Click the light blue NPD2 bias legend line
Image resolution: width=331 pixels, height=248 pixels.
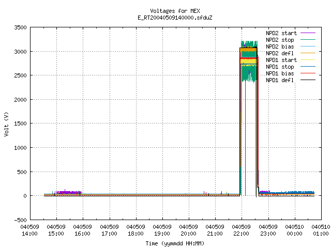[308, 47]
